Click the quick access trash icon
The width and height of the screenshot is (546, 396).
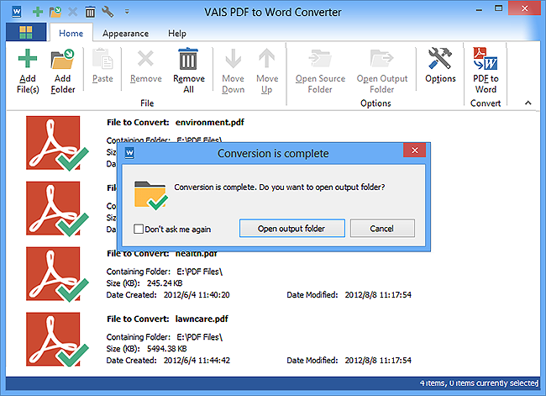coord(90,13)
